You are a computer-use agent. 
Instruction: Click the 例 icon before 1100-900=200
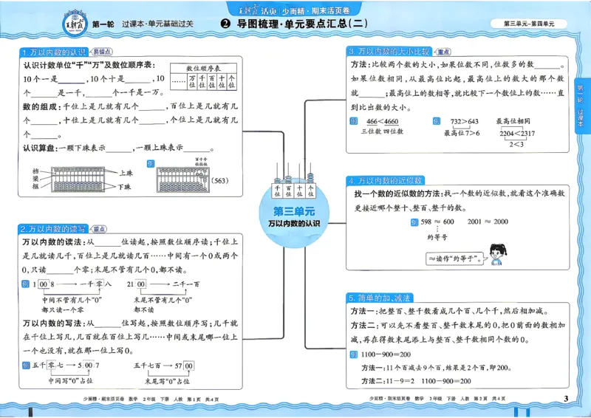[x=354, y=354]
